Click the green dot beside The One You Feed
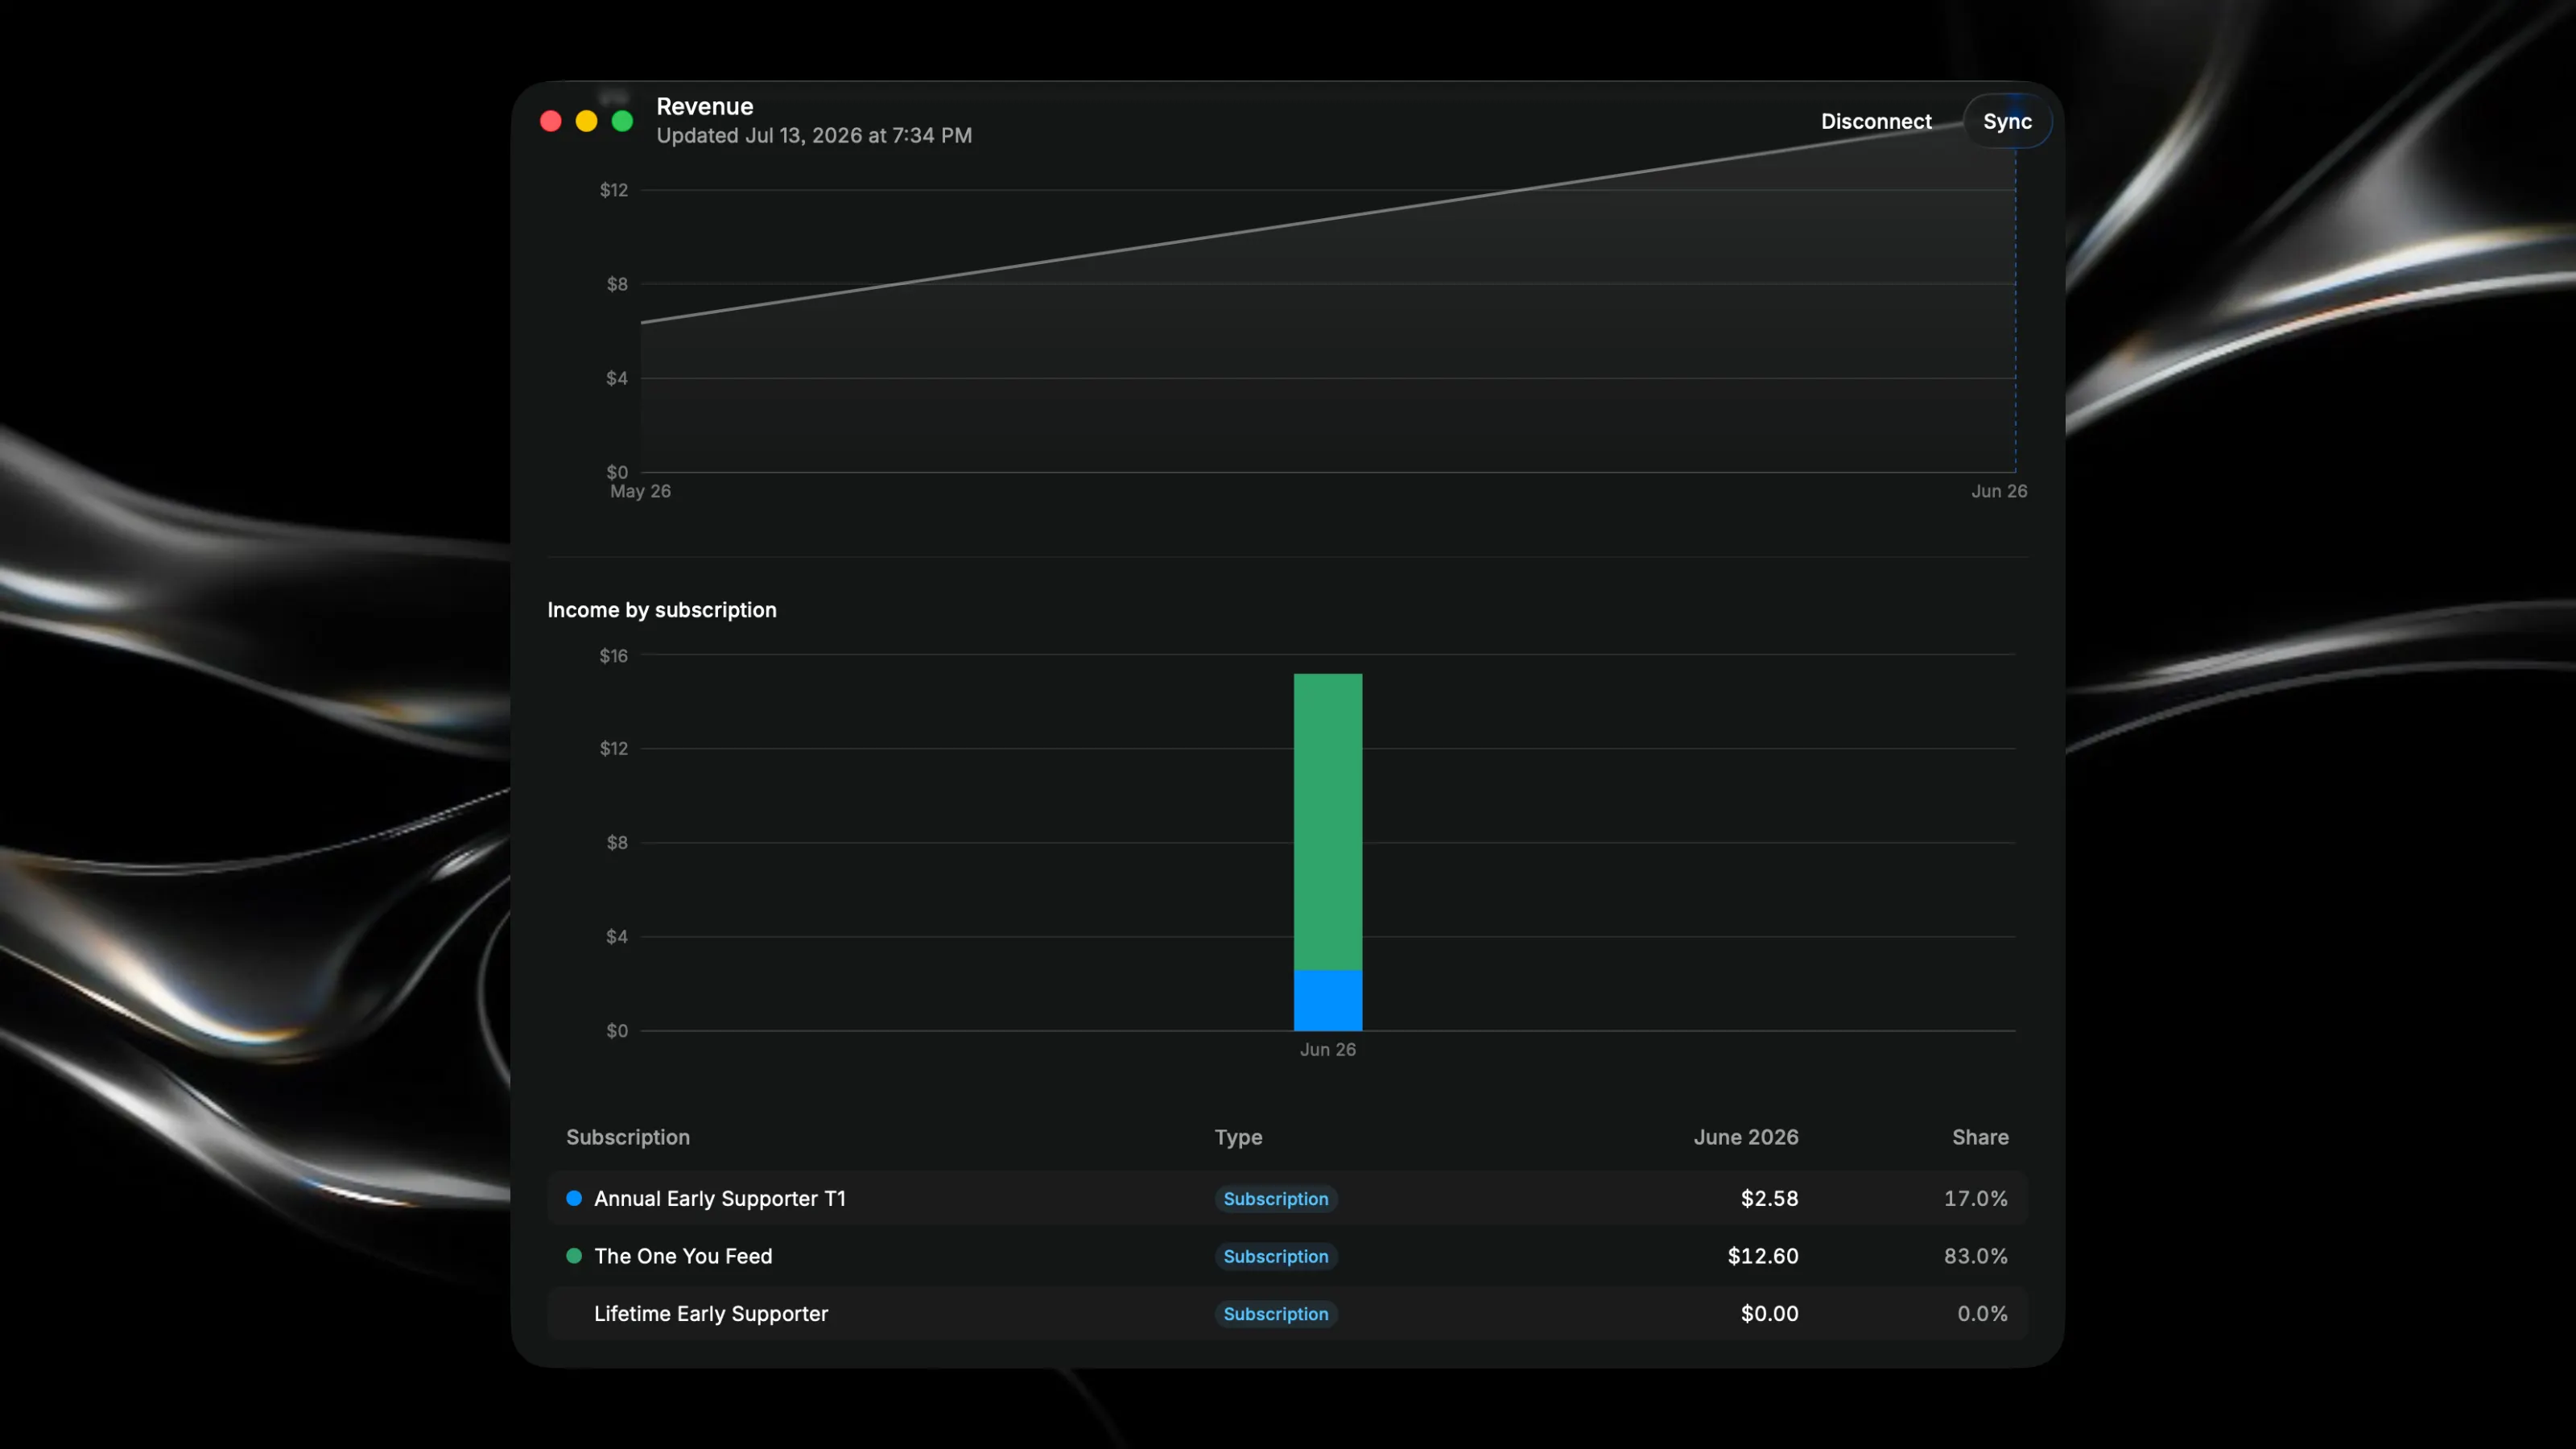This screenshot has width=2576, height=1449. tap(574, 1256)
